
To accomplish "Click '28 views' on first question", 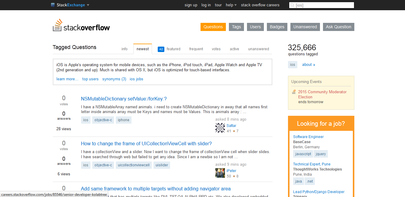I will click(x=64, y=129).
